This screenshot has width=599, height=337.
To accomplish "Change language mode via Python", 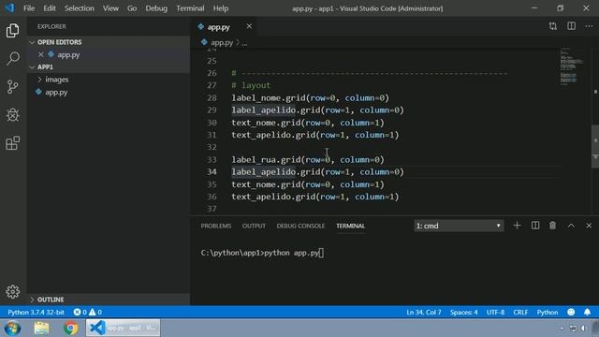I will [x=547, y=312].
